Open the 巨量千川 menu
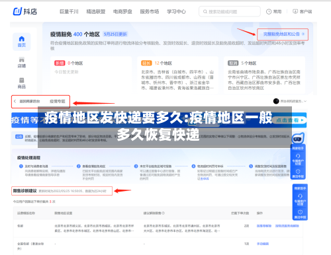 click(69, 12)
